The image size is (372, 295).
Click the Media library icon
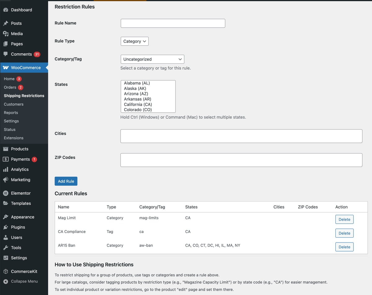[6, 34]
